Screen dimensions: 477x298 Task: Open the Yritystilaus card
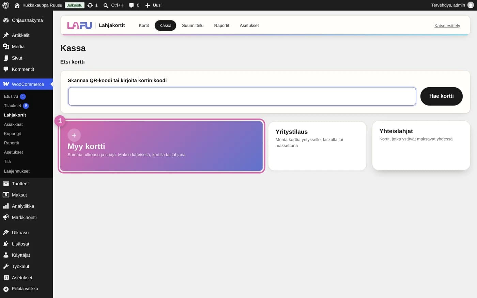(x=317, y=146)
